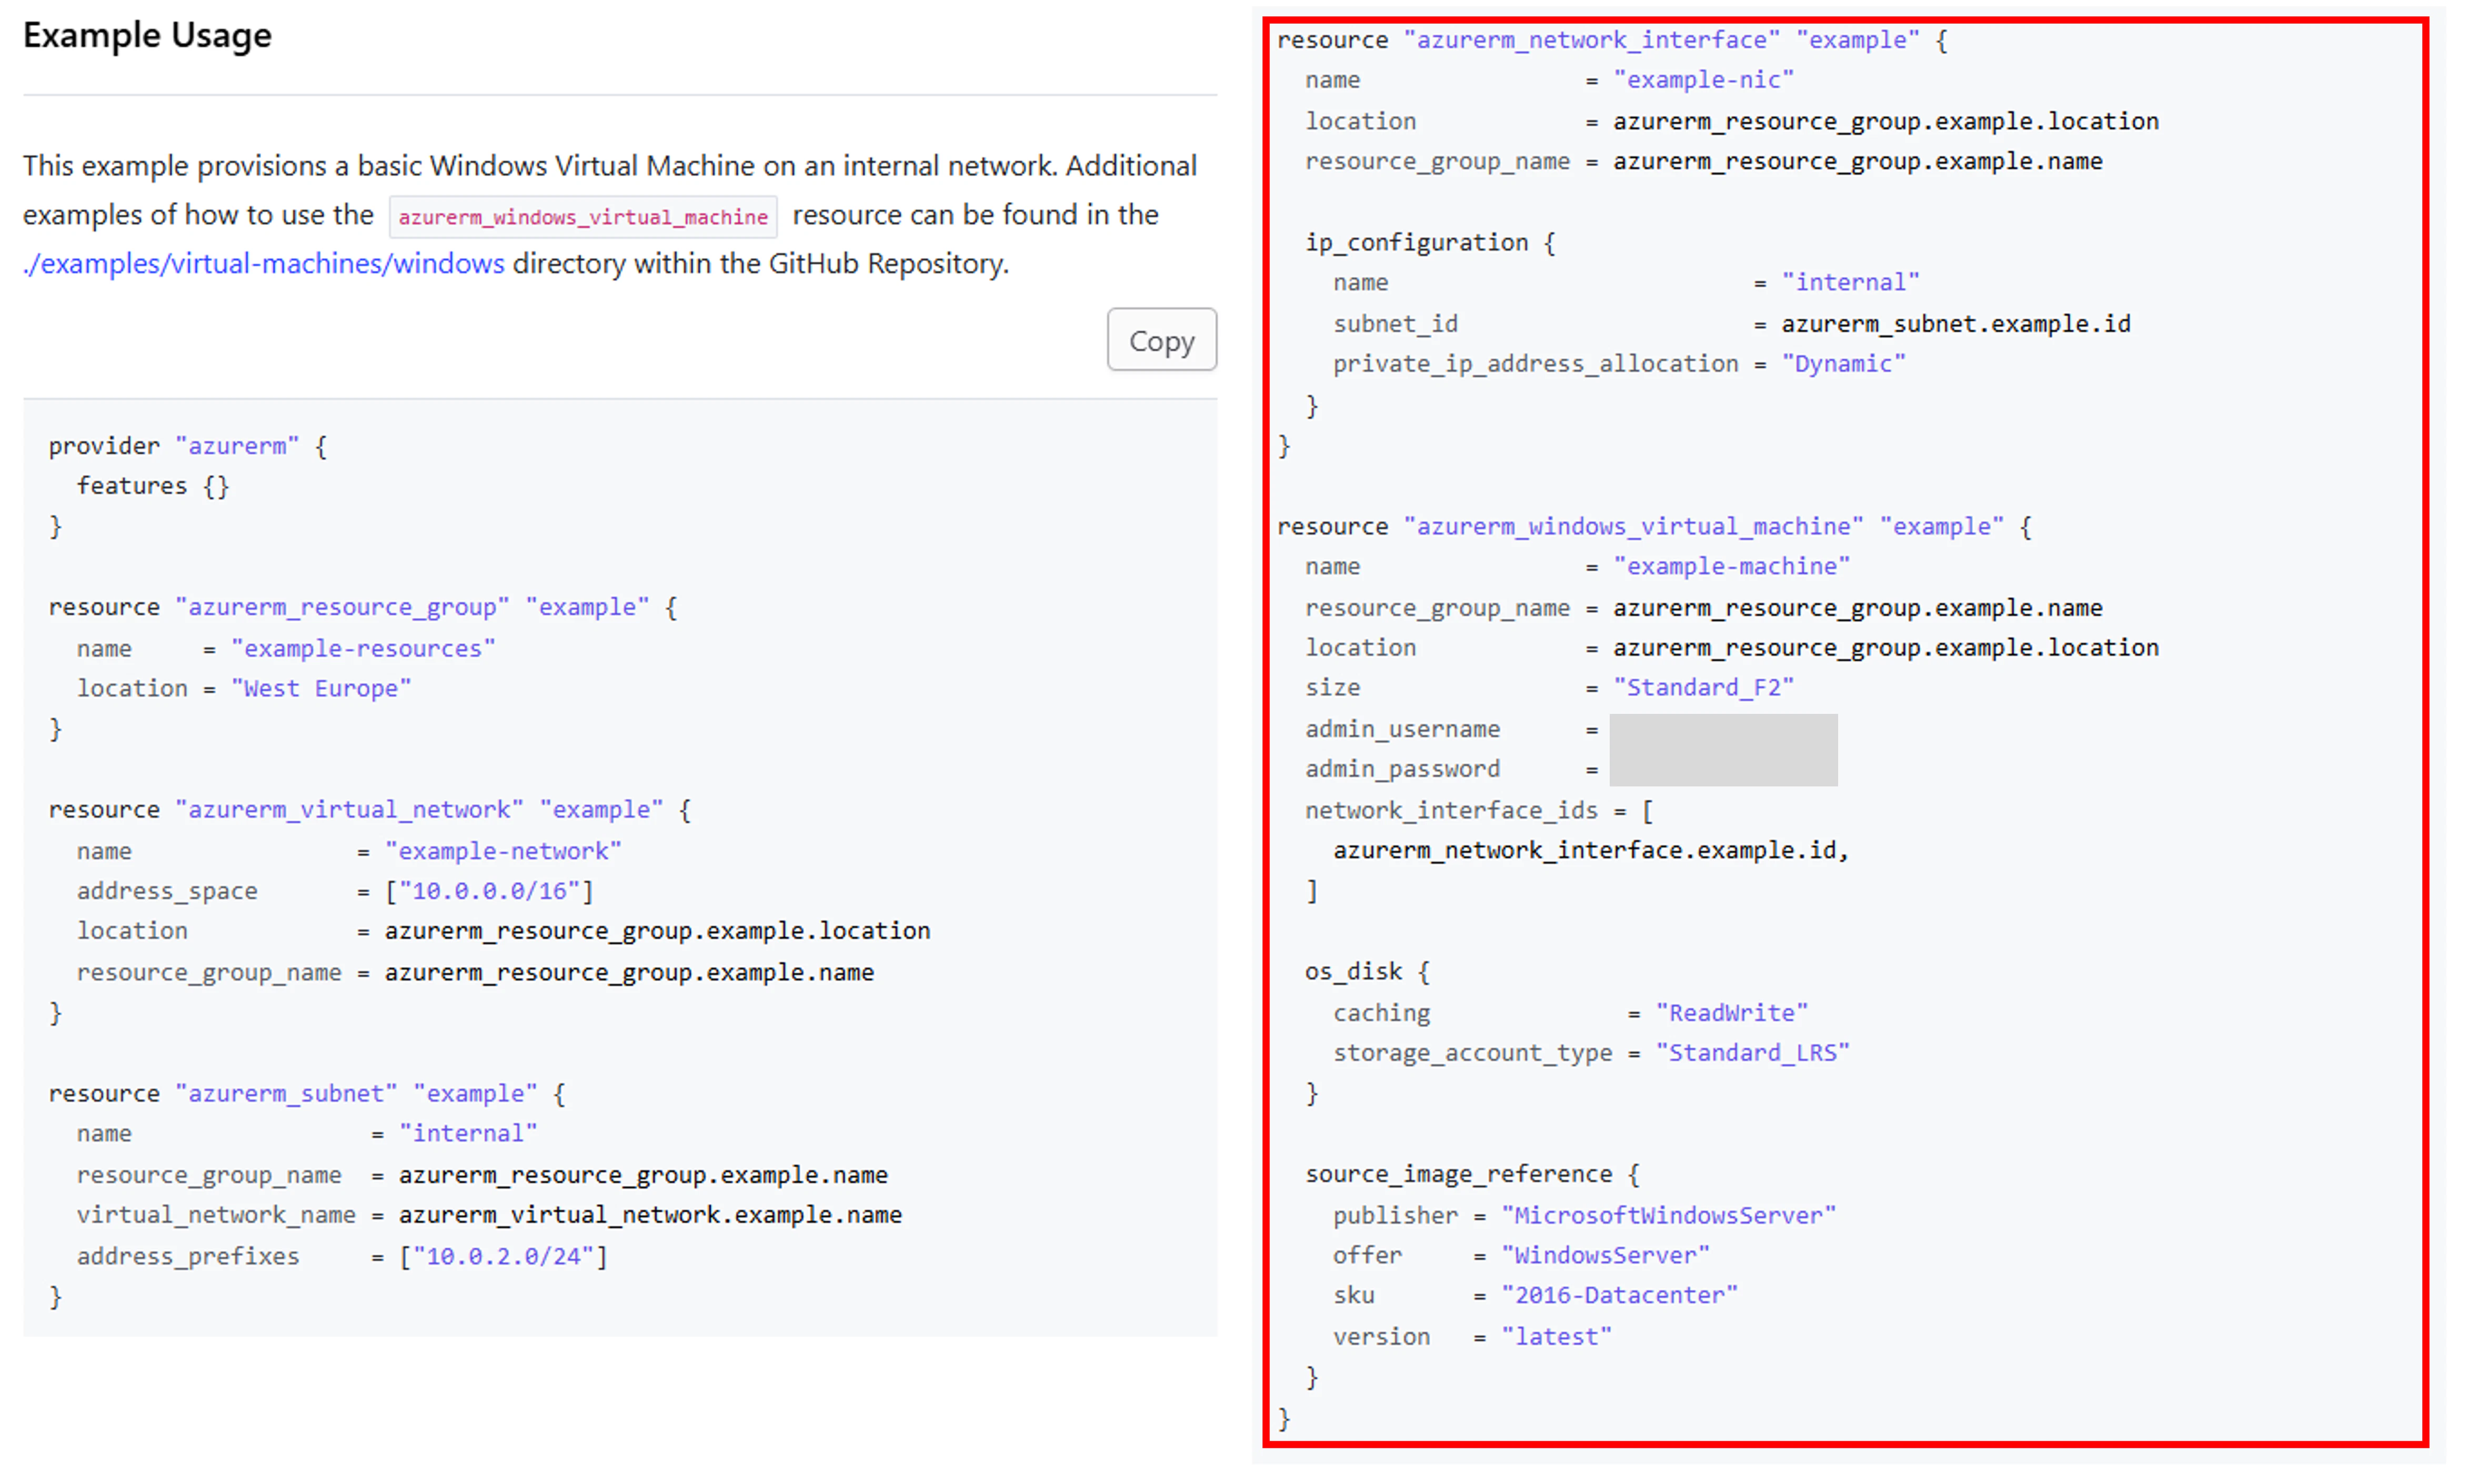This screenshot has width=2468, height=1484.
Task: Click the network_interface_ids key
Action: (1451, 810)
